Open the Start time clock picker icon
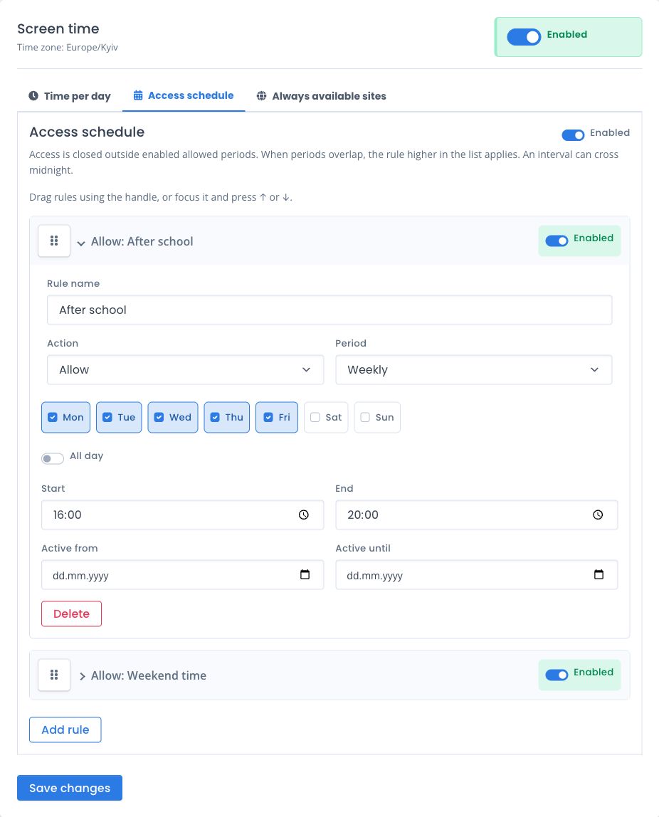 click(x=304, y=515)
